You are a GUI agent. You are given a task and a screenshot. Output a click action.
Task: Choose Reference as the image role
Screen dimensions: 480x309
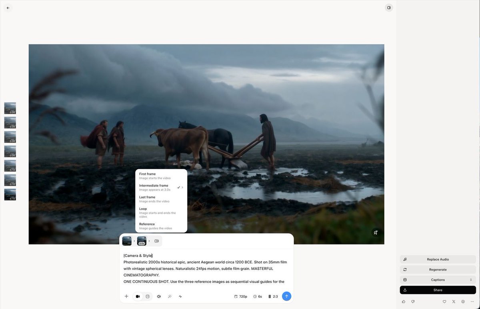coord(161,226)
